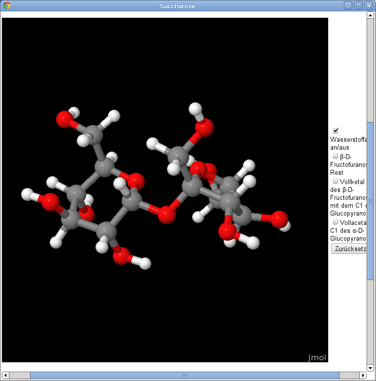This screenshot has height=381, width=376.
Task: Click the horizontal scrollbar left arrow
Action: point(5,376)
